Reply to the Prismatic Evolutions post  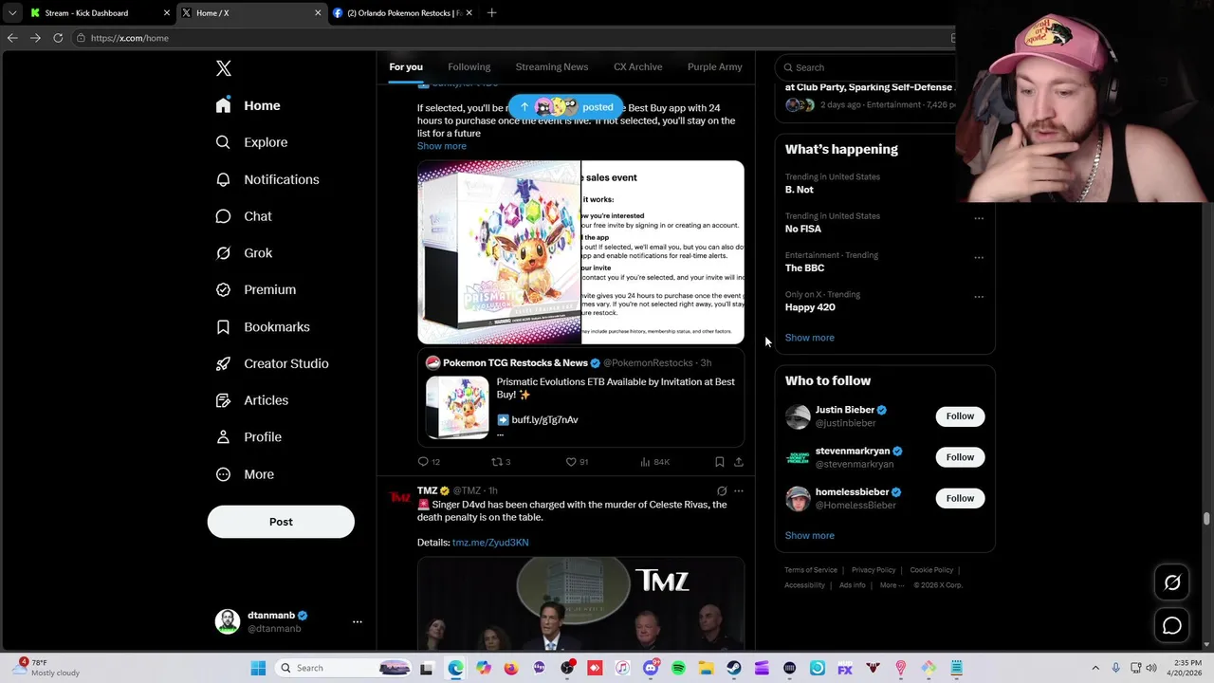click(429, 462)
